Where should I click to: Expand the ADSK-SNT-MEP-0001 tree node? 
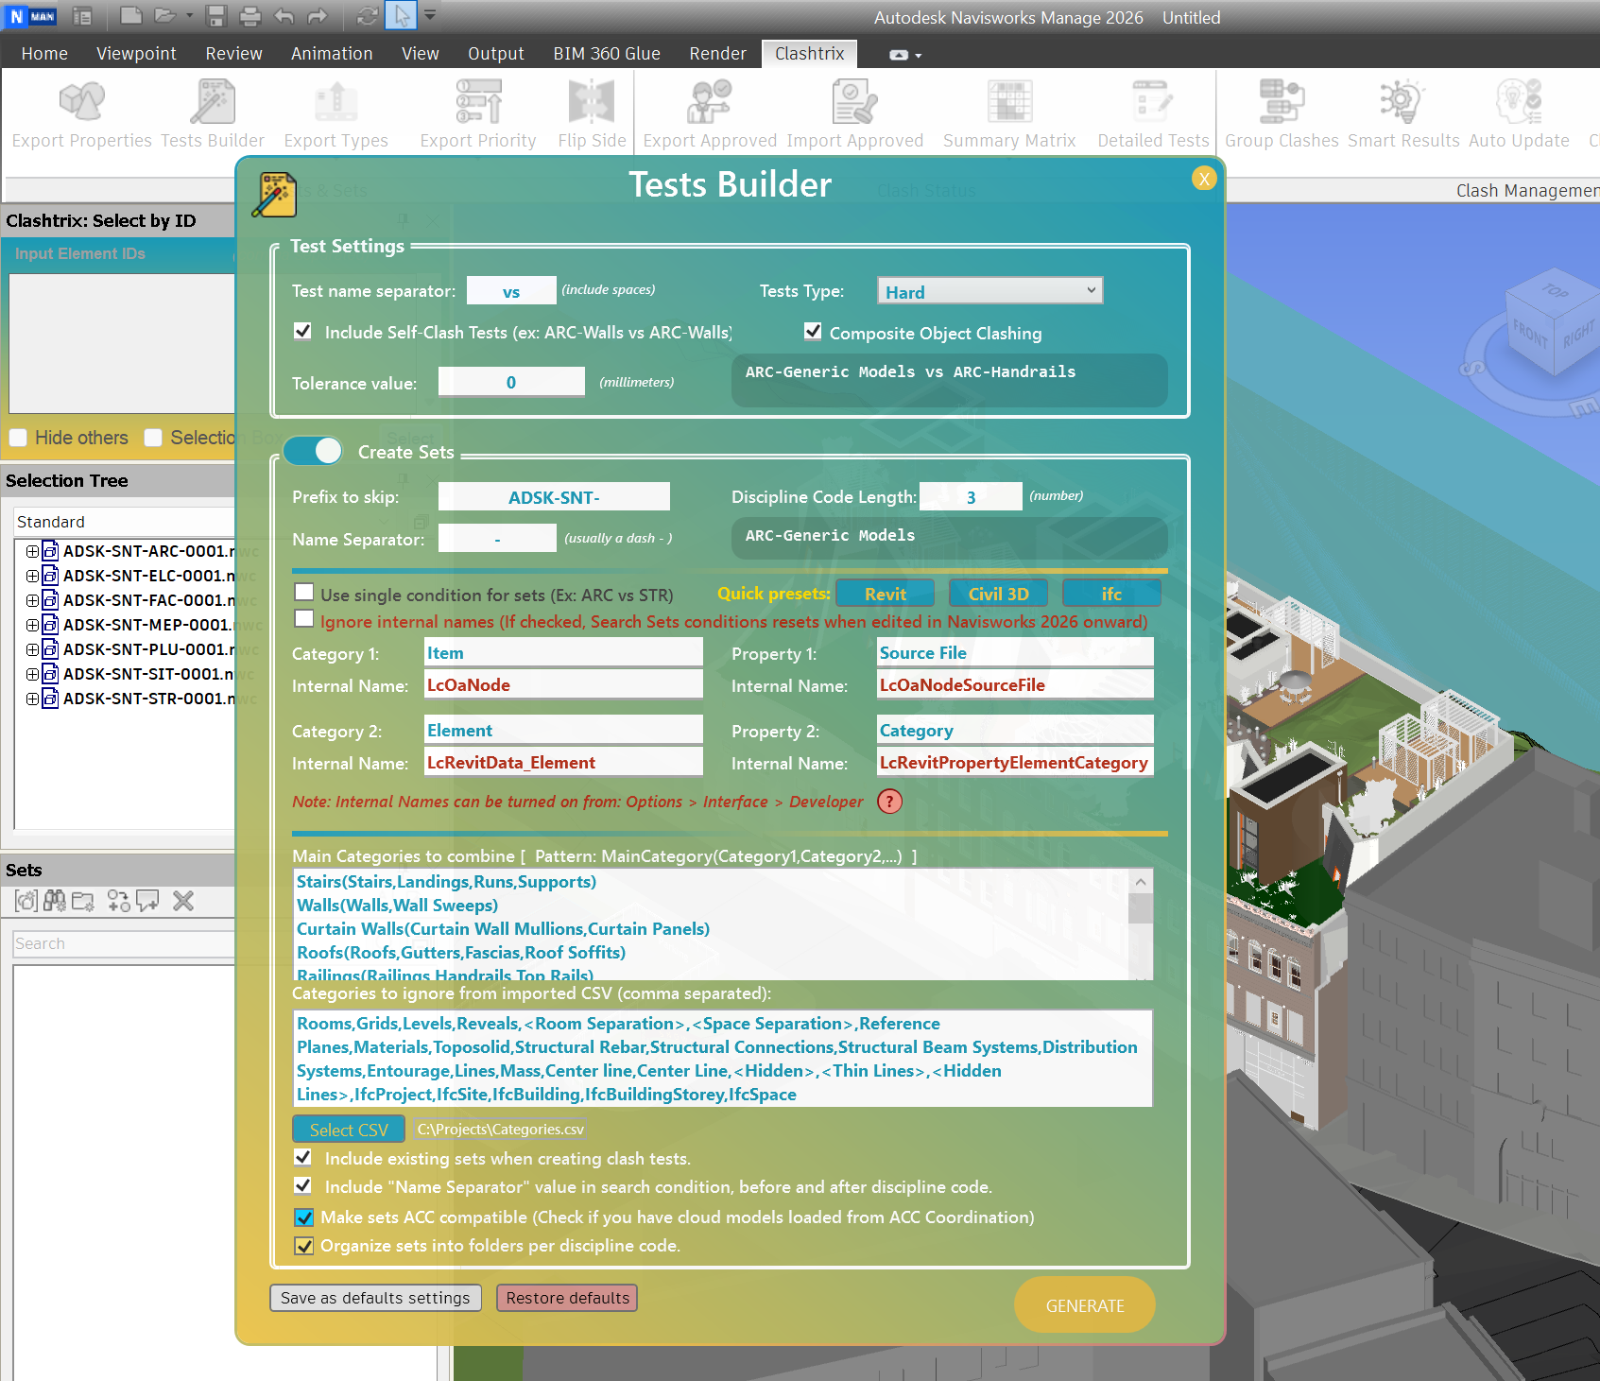coord(32,625)
